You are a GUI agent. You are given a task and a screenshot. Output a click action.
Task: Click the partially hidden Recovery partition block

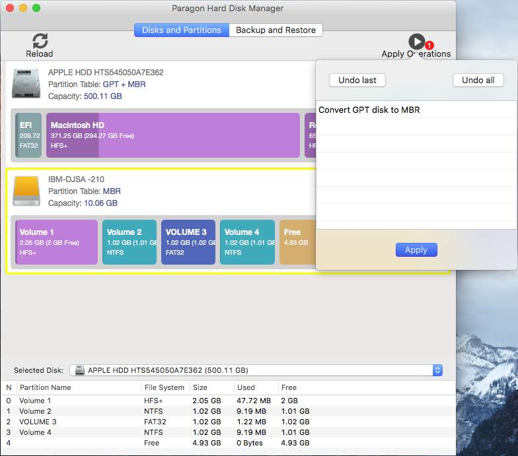[x=311, y=135]
